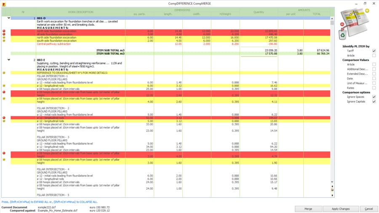Select the PILLAR INTERSECTION - 2 heading
The width and height of the screenshot is (379, 213).
[53, 108]
